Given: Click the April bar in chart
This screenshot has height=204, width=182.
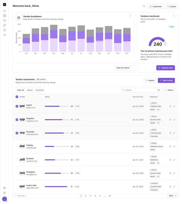Looking at the screenshot, I should pos(54,38).
